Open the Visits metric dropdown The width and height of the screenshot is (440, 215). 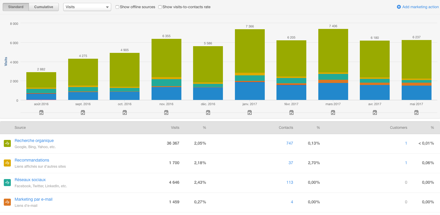(87, 7)
